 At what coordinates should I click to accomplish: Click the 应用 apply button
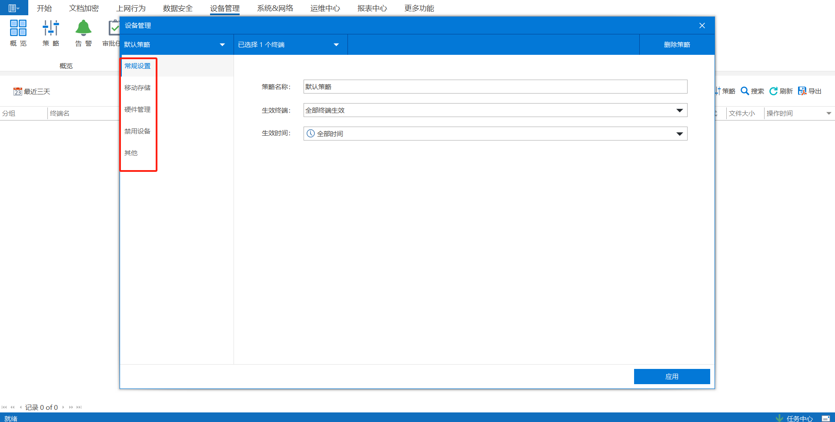(x=671, y=376)
